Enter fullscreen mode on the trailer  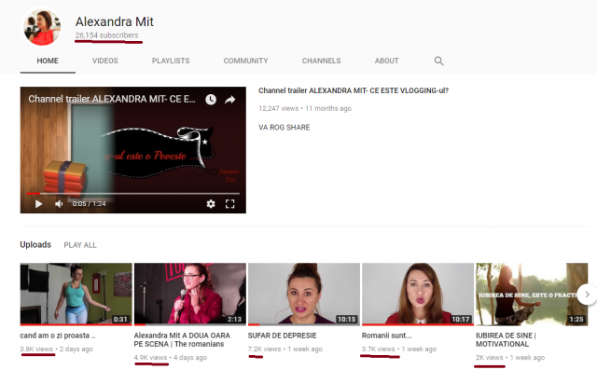pyautogui.click(x=230, y=204)
